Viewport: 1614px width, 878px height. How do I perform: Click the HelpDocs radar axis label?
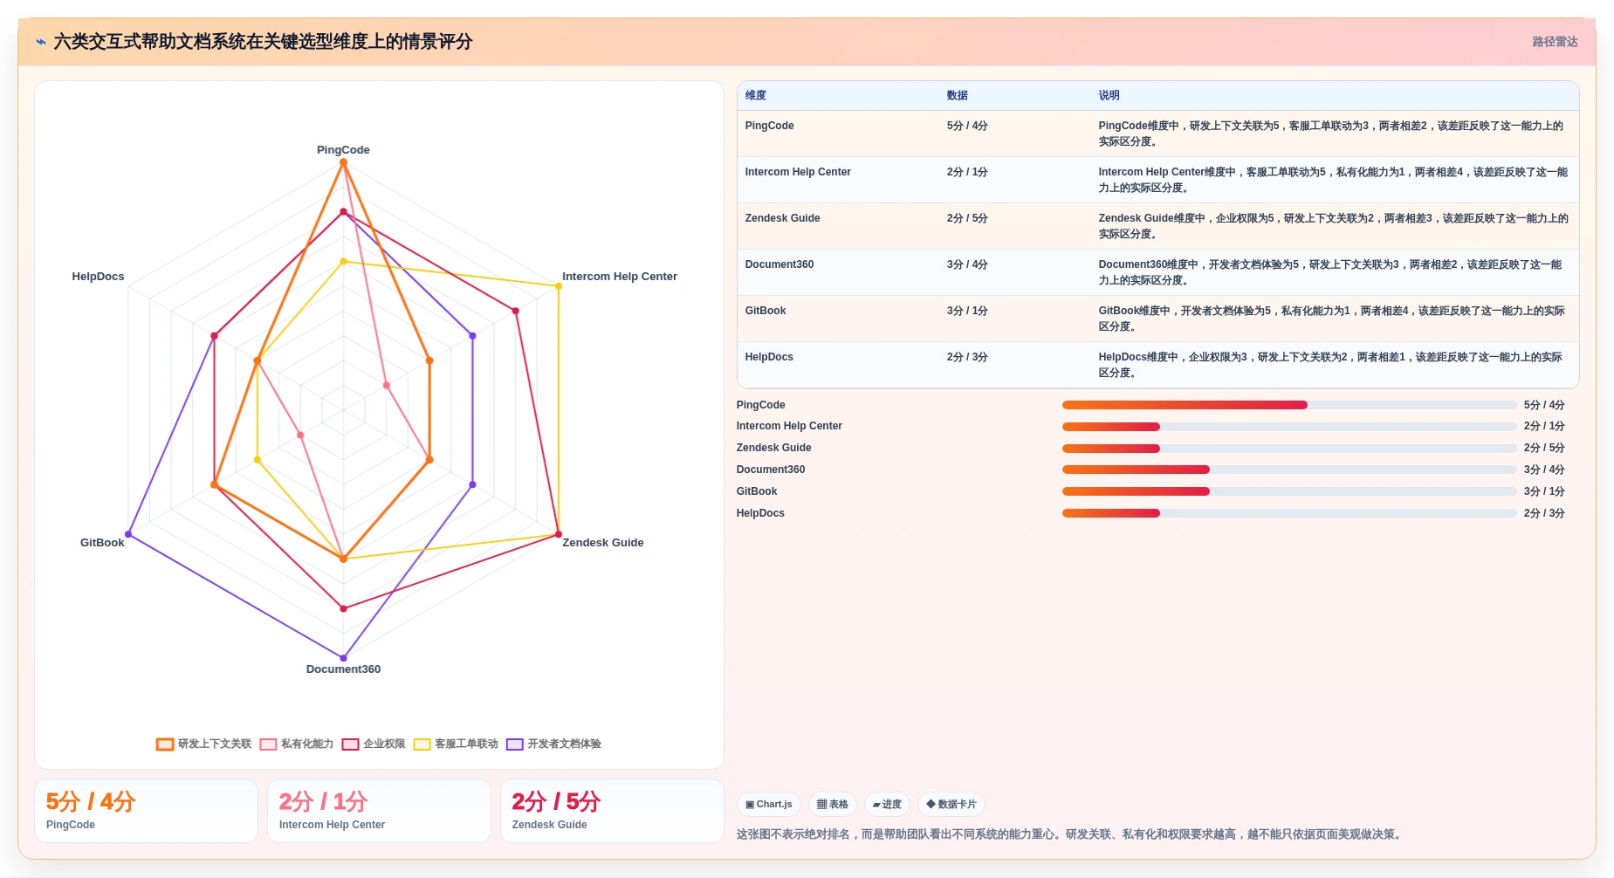[x=98, y=277]
